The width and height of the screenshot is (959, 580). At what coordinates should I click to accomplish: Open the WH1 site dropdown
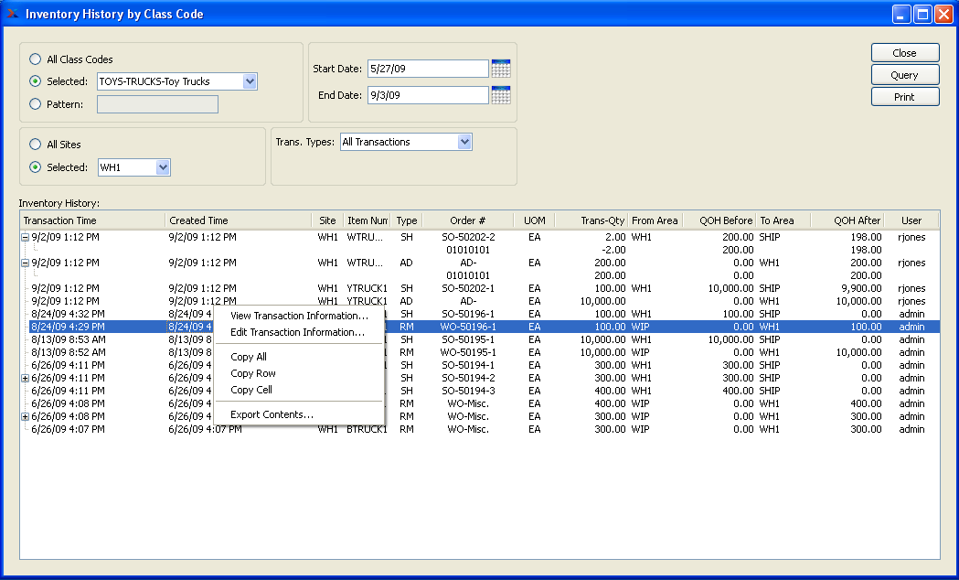[x=163, y=167]
